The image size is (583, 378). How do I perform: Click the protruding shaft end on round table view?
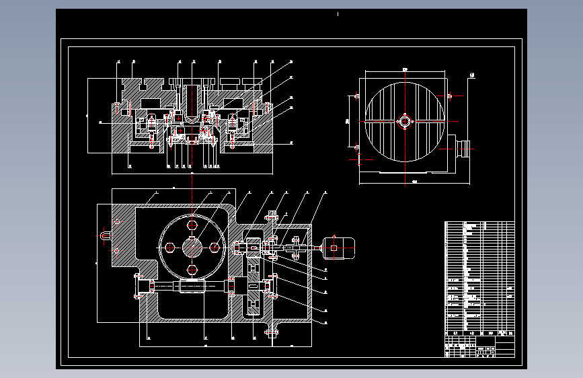[463, 149]
